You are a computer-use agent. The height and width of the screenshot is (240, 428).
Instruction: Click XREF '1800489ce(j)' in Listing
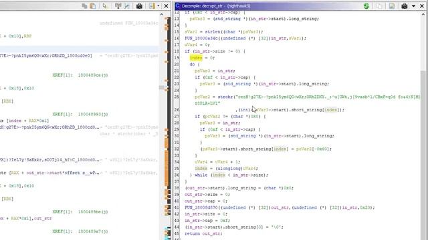click(93, 75)
